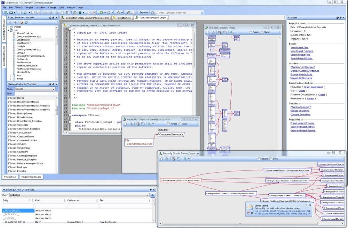The height and width of the screenshot is (228, 348).
Task: Switch to the Condition.cxx tab
Action: tap(123, 17)
